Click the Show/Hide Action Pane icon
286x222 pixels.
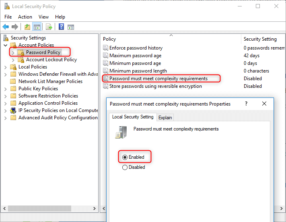tap(71, 27)
